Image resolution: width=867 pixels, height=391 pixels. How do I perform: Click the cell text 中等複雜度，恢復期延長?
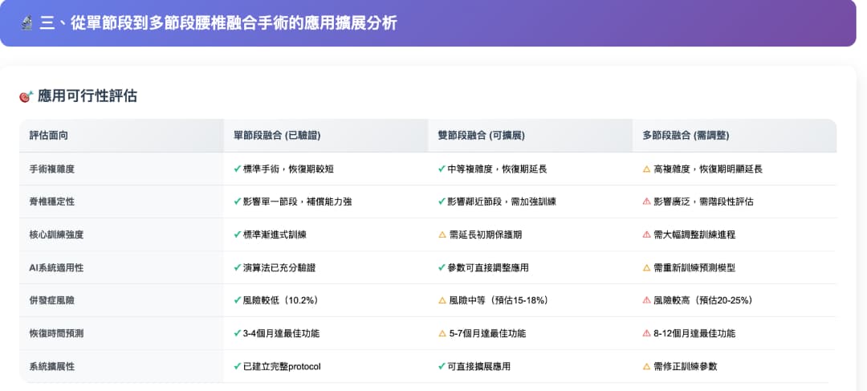[497, 169]
